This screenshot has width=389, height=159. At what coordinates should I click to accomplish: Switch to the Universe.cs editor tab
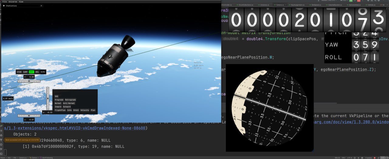(x=264, y=5)
